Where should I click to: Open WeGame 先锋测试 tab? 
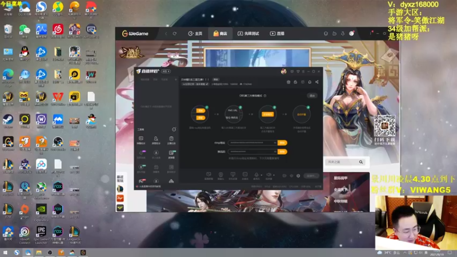pyautogui.click(x=248, y=34)
